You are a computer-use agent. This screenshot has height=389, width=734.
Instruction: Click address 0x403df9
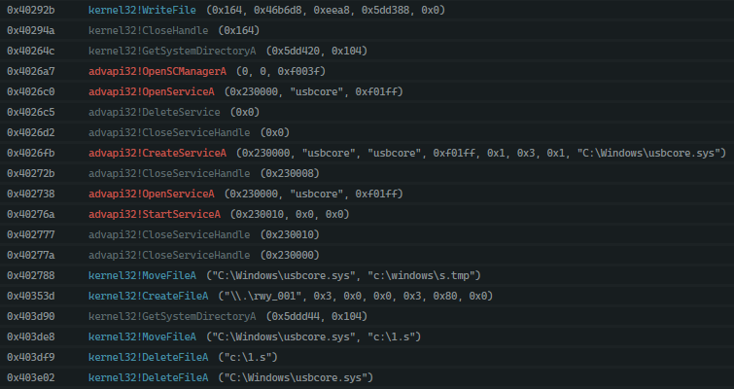pos(31,357)
